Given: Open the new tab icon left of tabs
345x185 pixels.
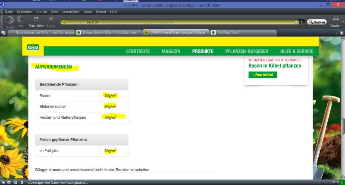Looking at the screenshot, I should tap(3, 33).
